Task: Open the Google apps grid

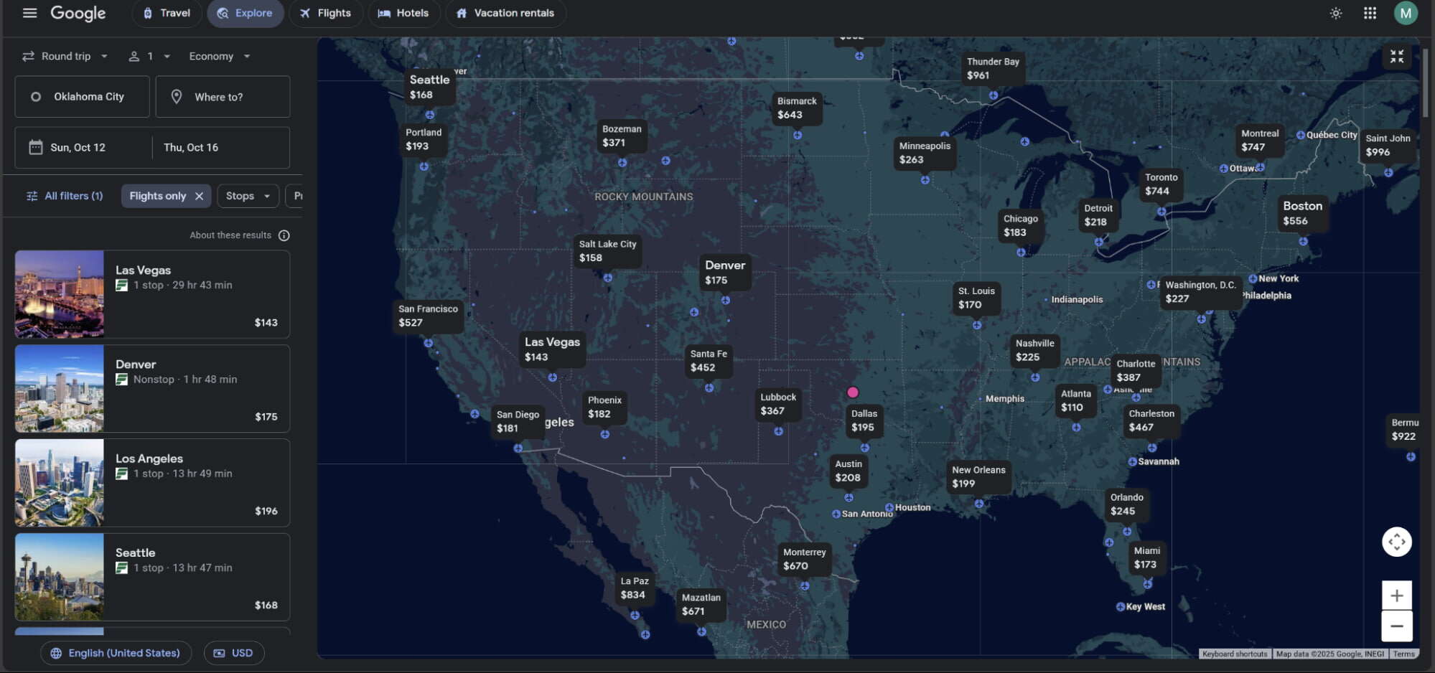Action: click(1370, 12)
